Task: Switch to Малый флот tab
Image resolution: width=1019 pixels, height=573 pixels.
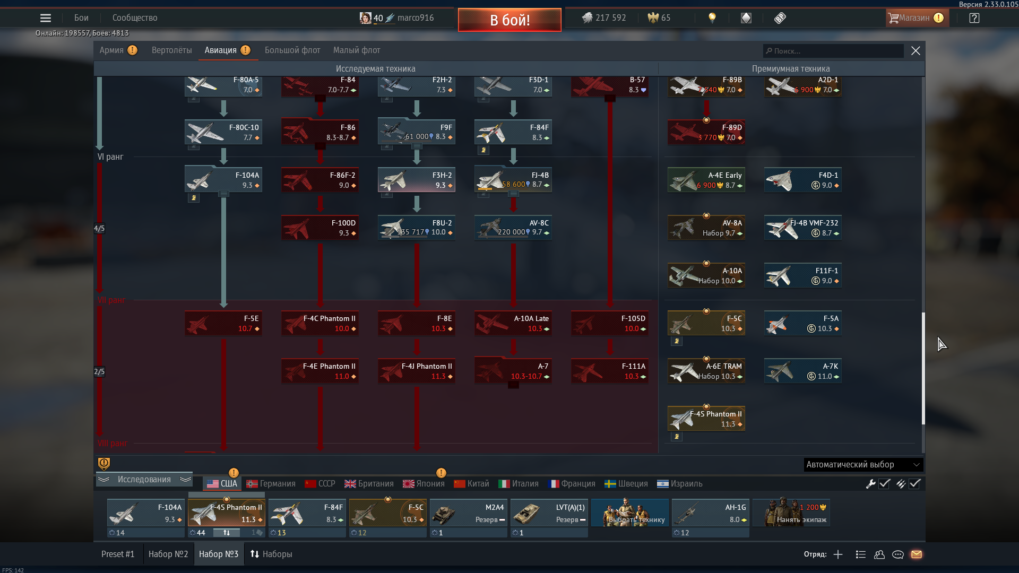Action: tap(357, 50)
